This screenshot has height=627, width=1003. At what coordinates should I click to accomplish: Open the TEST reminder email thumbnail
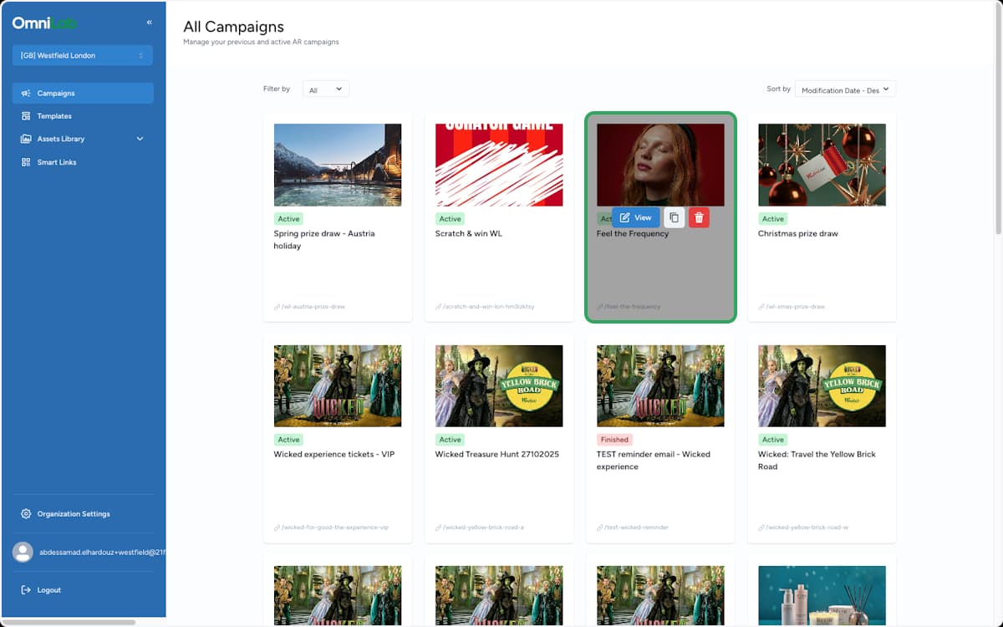coord(660,385)
